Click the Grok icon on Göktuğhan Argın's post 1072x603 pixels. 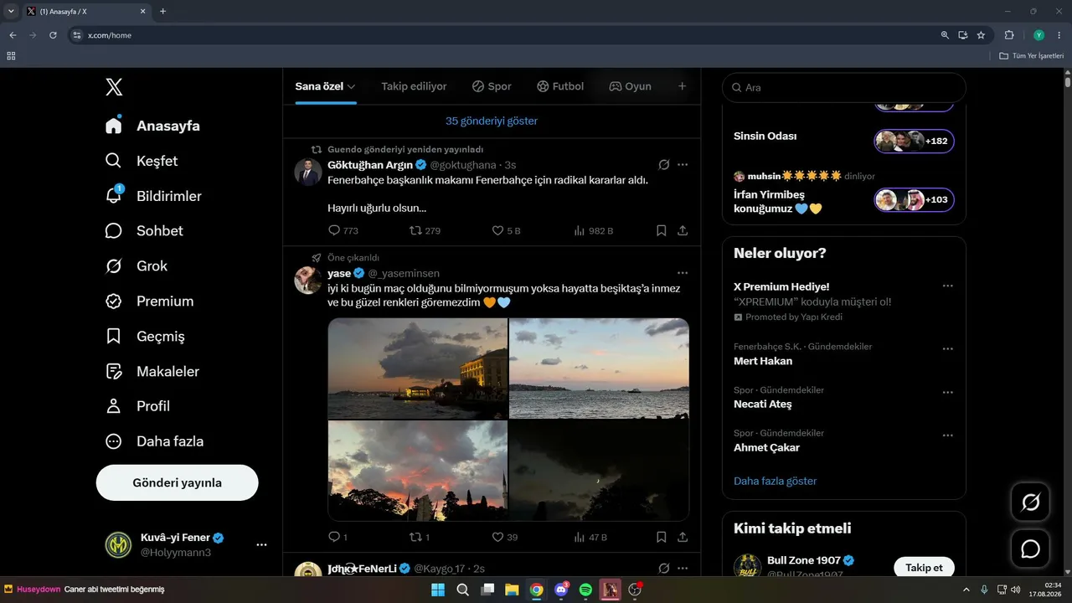click(664, 165)
